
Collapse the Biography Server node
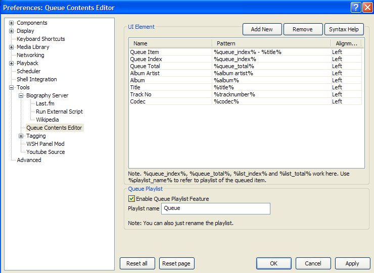(21, 95)
